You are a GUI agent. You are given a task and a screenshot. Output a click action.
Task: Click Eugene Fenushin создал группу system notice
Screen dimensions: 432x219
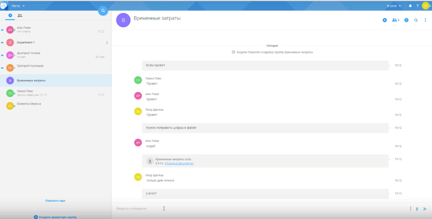tap(272, 52)
